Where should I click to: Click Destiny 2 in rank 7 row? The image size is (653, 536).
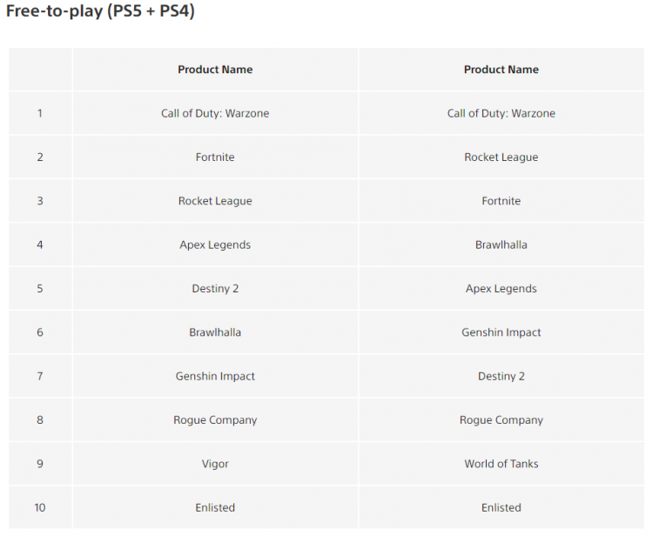click(502, 376)
